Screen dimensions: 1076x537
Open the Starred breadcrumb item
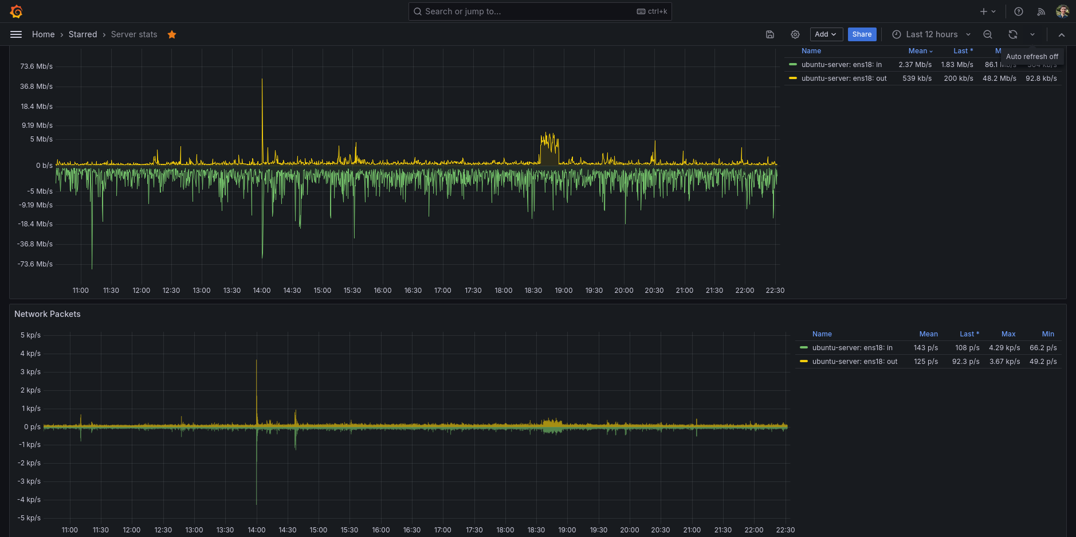click(x=83, y=34)
